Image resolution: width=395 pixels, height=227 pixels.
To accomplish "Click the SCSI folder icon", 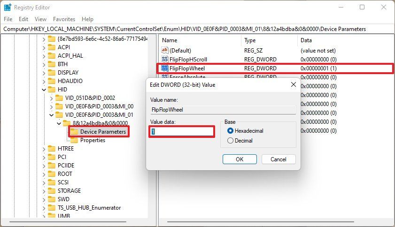I will (52, 182).
